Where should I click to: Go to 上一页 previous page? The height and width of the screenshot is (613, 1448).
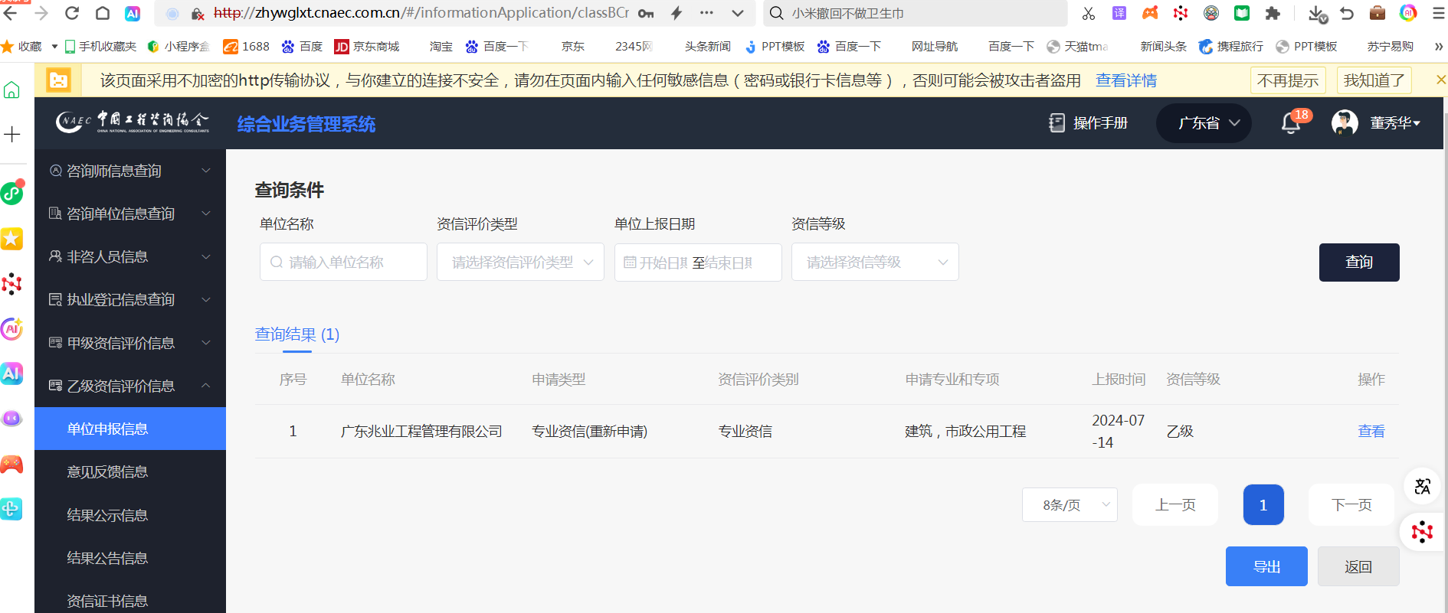pyautogui.click(x=1175, y=505)
